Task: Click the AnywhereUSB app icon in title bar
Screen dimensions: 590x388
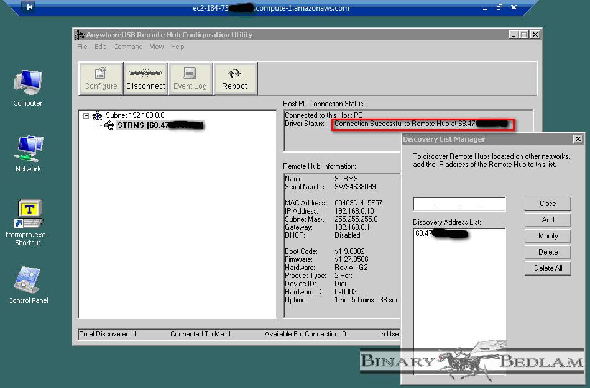Action: [x=80, y=35]
